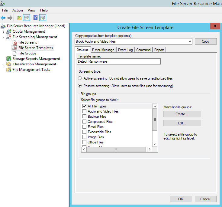Check the Office Files checkbox
Viewport: 222px width, 207px height.
coord(84,142)
